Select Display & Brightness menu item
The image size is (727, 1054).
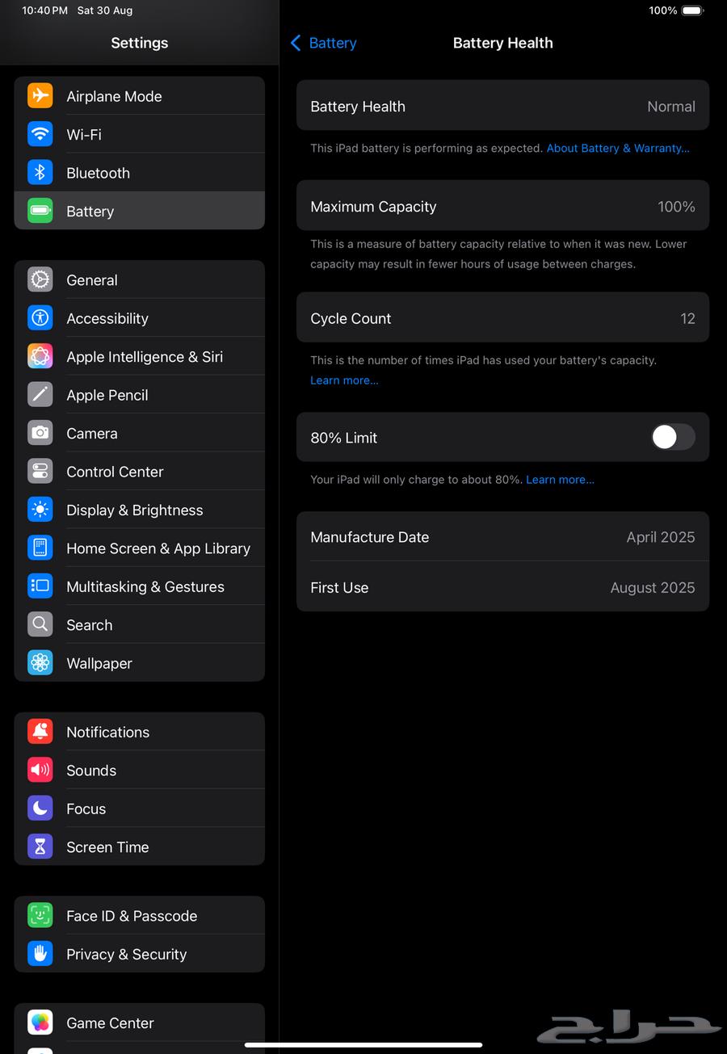135,510
